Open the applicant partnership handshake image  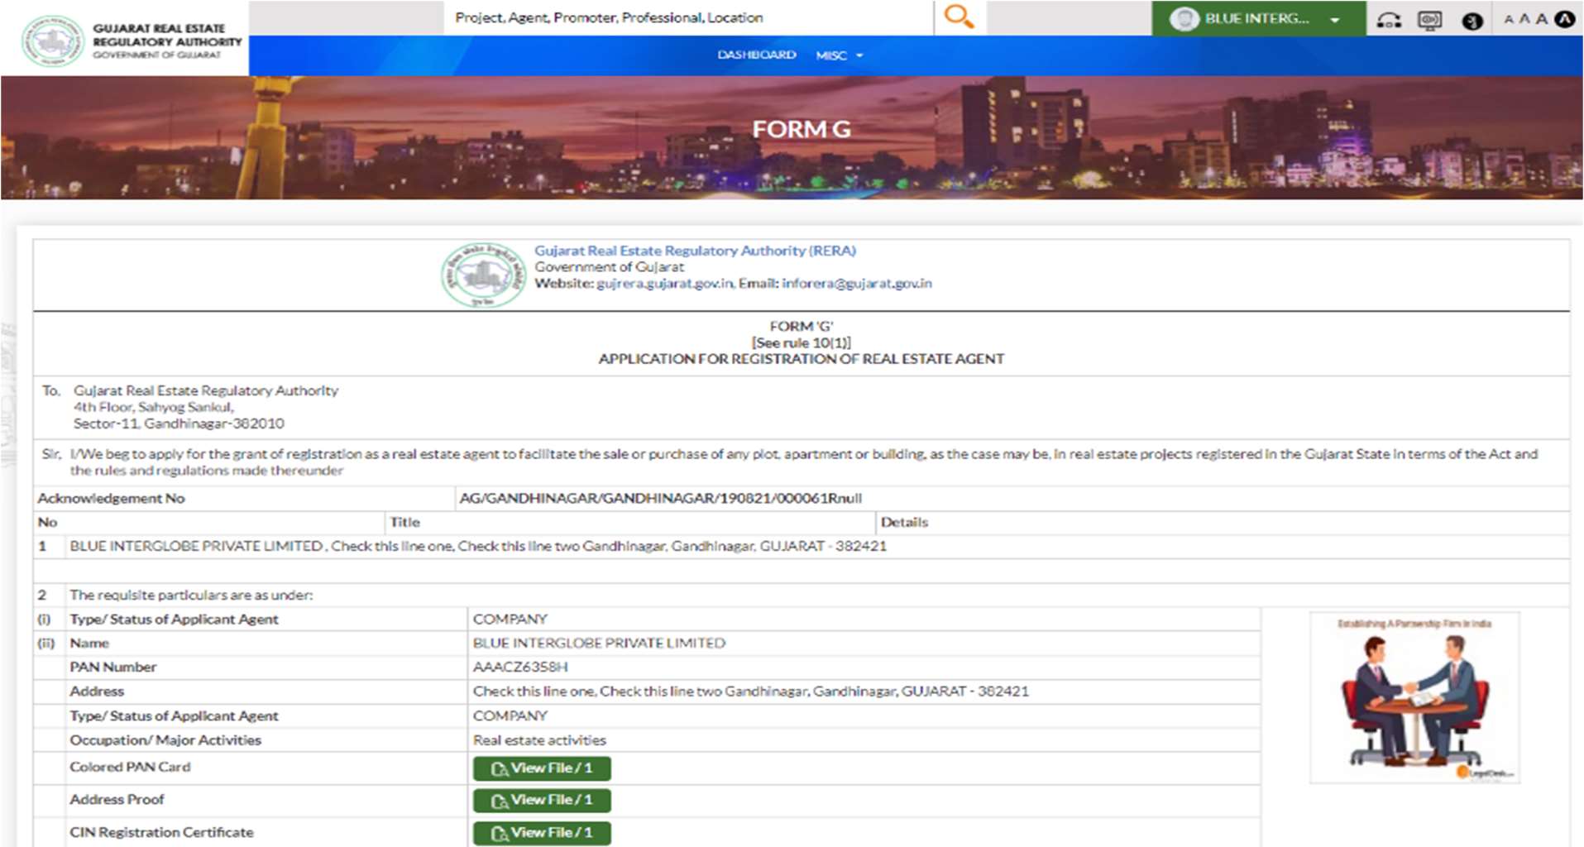[1414, 697]
